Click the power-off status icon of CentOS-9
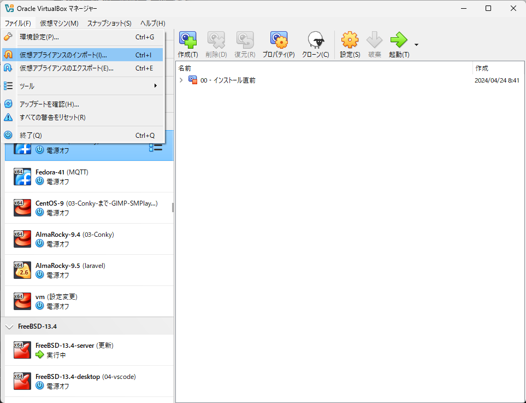 tap(39, 213)
